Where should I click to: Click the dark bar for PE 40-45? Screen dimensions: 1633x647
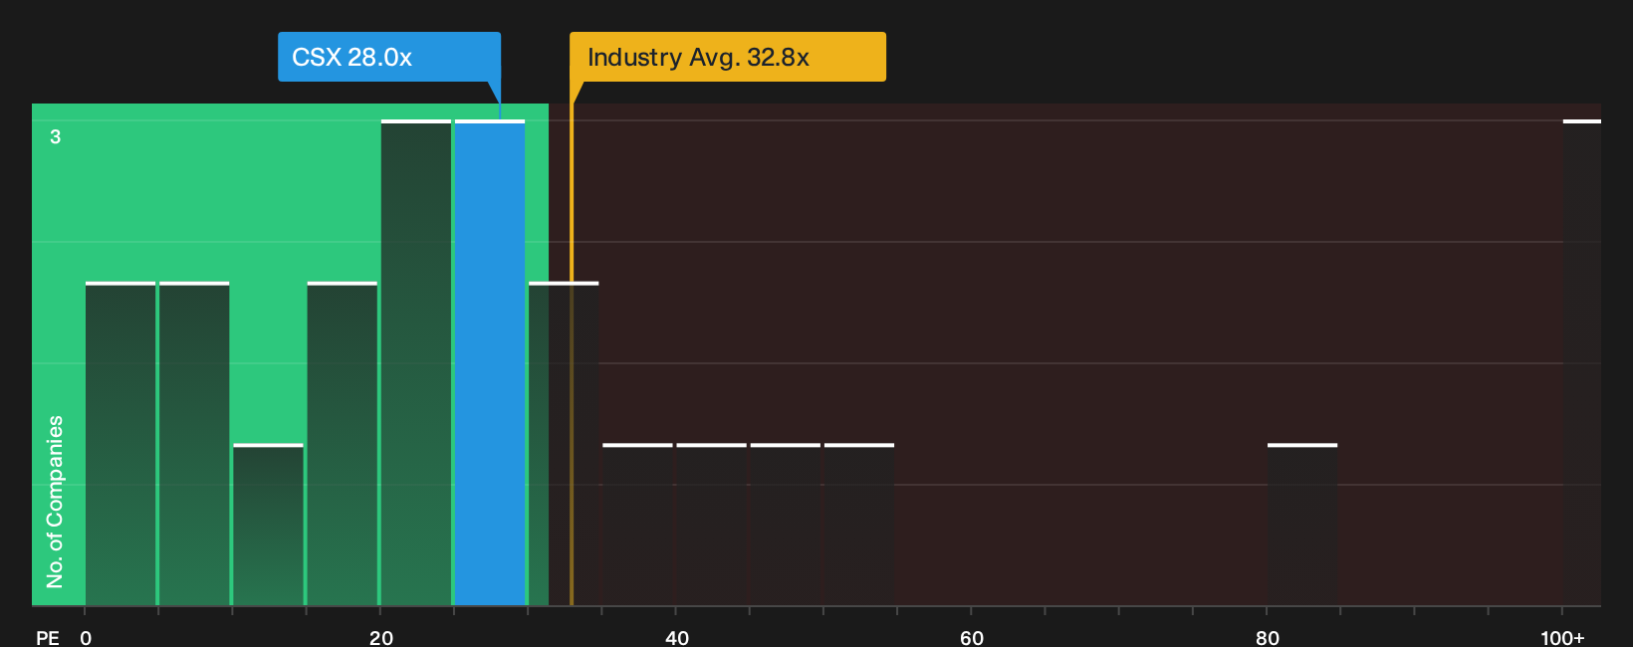click(711, 525)
